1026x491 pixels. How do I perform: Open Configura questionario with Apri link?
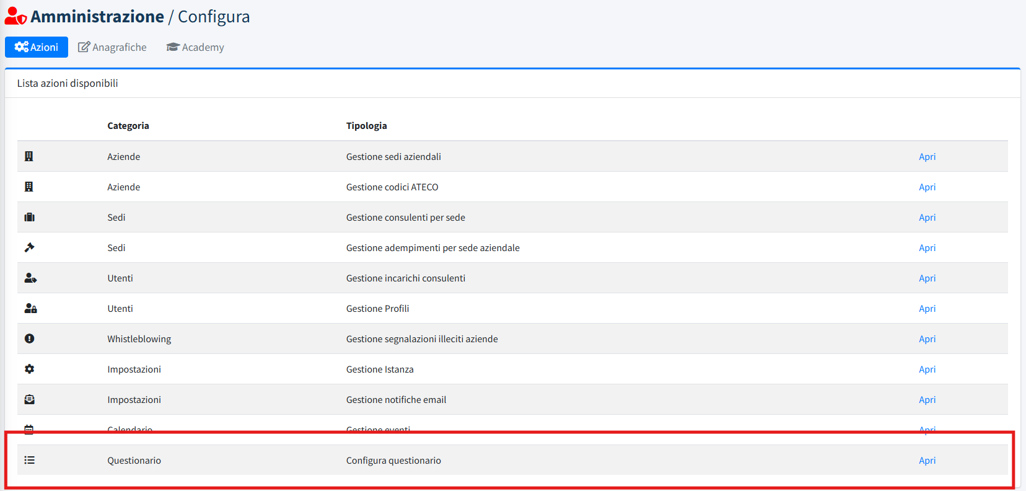tap(927, 461)
